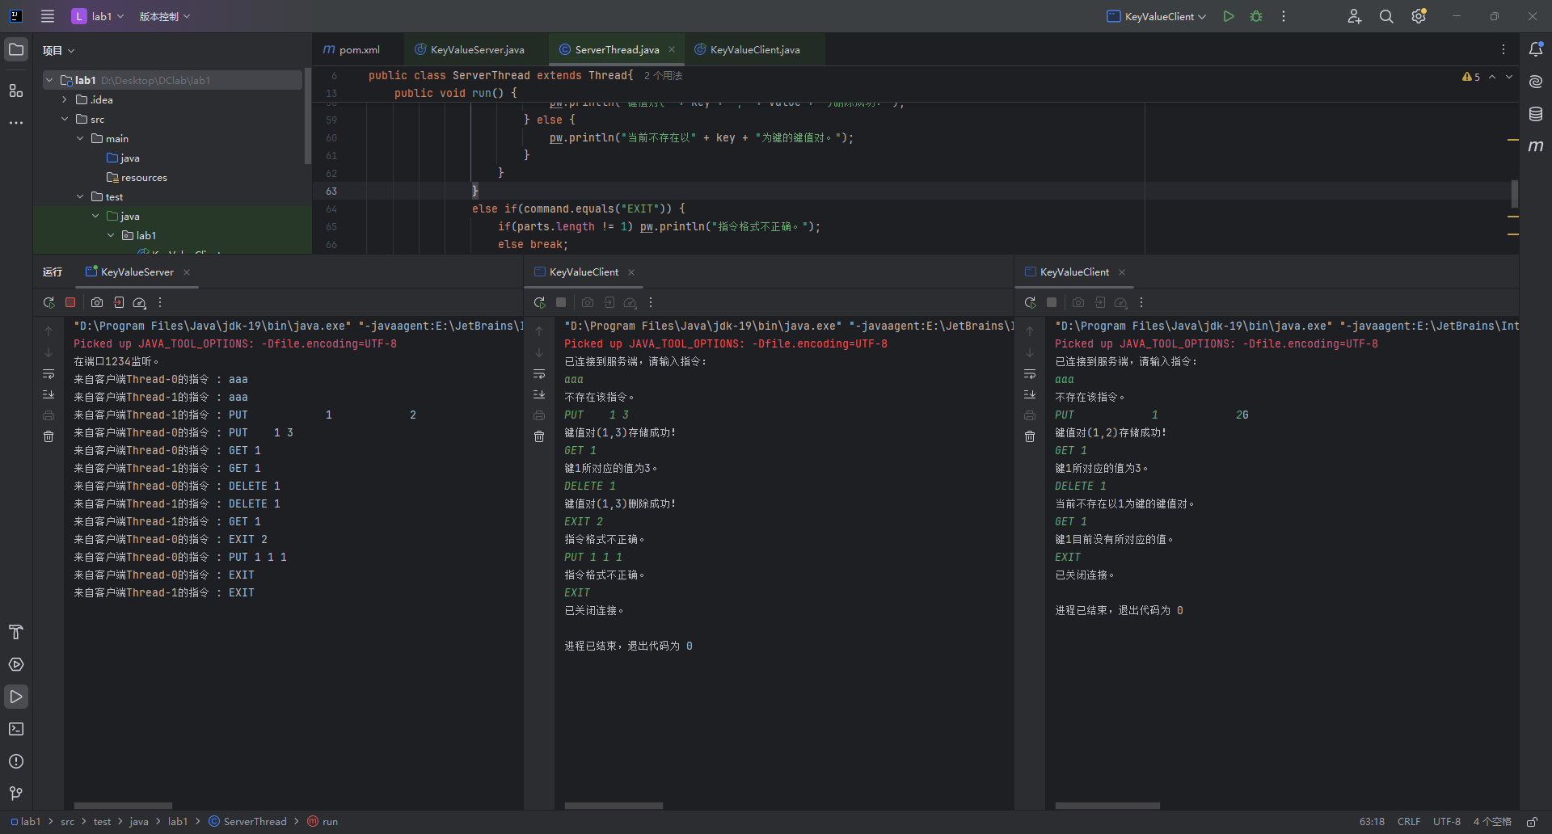Clear KeyValueServer console with trash icon
The width and height of the screenshot is (1552, 834).
pyautogui.click(x=48, y=436)
